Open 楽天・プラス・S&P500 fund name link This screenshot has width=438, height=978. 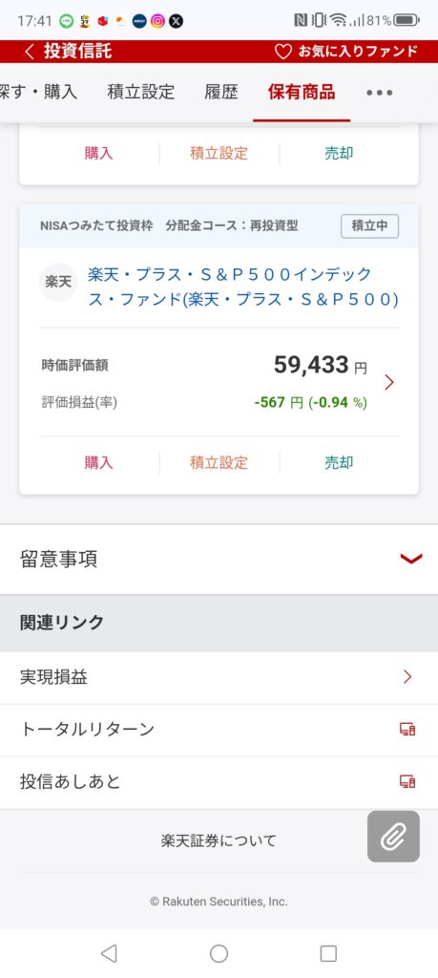pos(243,287)
